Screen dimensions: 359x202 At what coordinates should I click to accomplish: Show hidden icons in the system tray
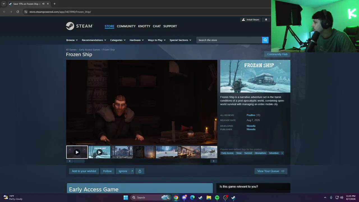pos(325,198)
